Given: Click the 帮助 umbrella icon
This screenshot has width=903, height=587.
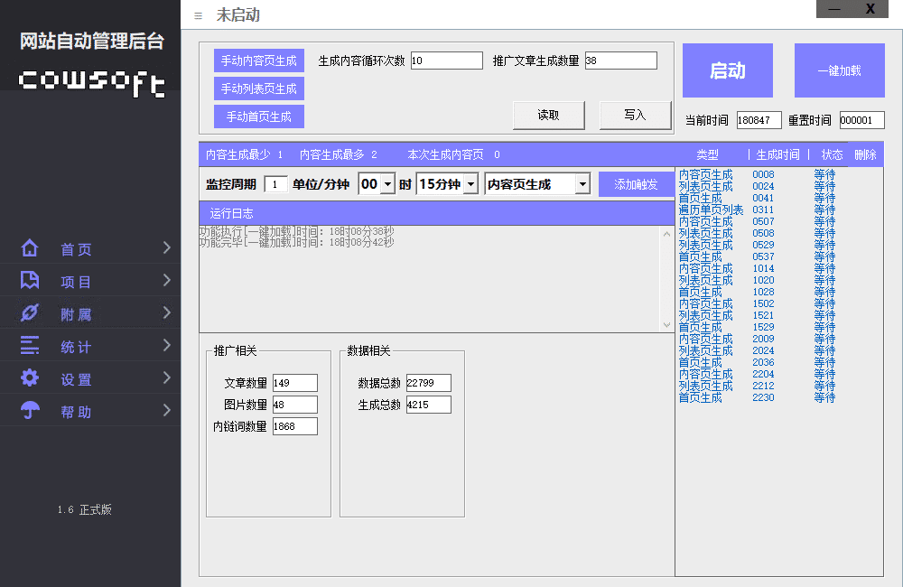Looking at the screenshot, I should point(30,411).
